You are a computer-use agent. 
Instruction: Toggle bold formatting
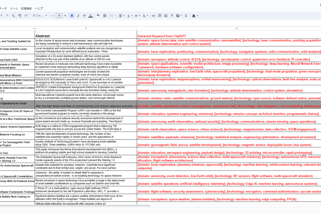point(72,16)
